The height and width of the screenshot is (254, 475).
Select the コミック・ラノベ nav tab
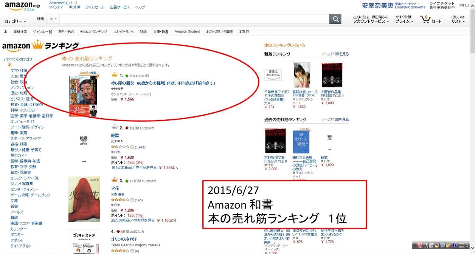tap(124, 32)
